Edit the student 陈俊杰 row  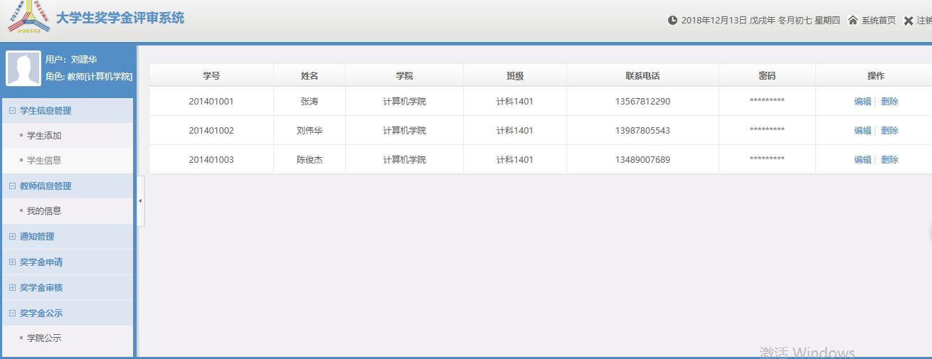coord(862,159)
